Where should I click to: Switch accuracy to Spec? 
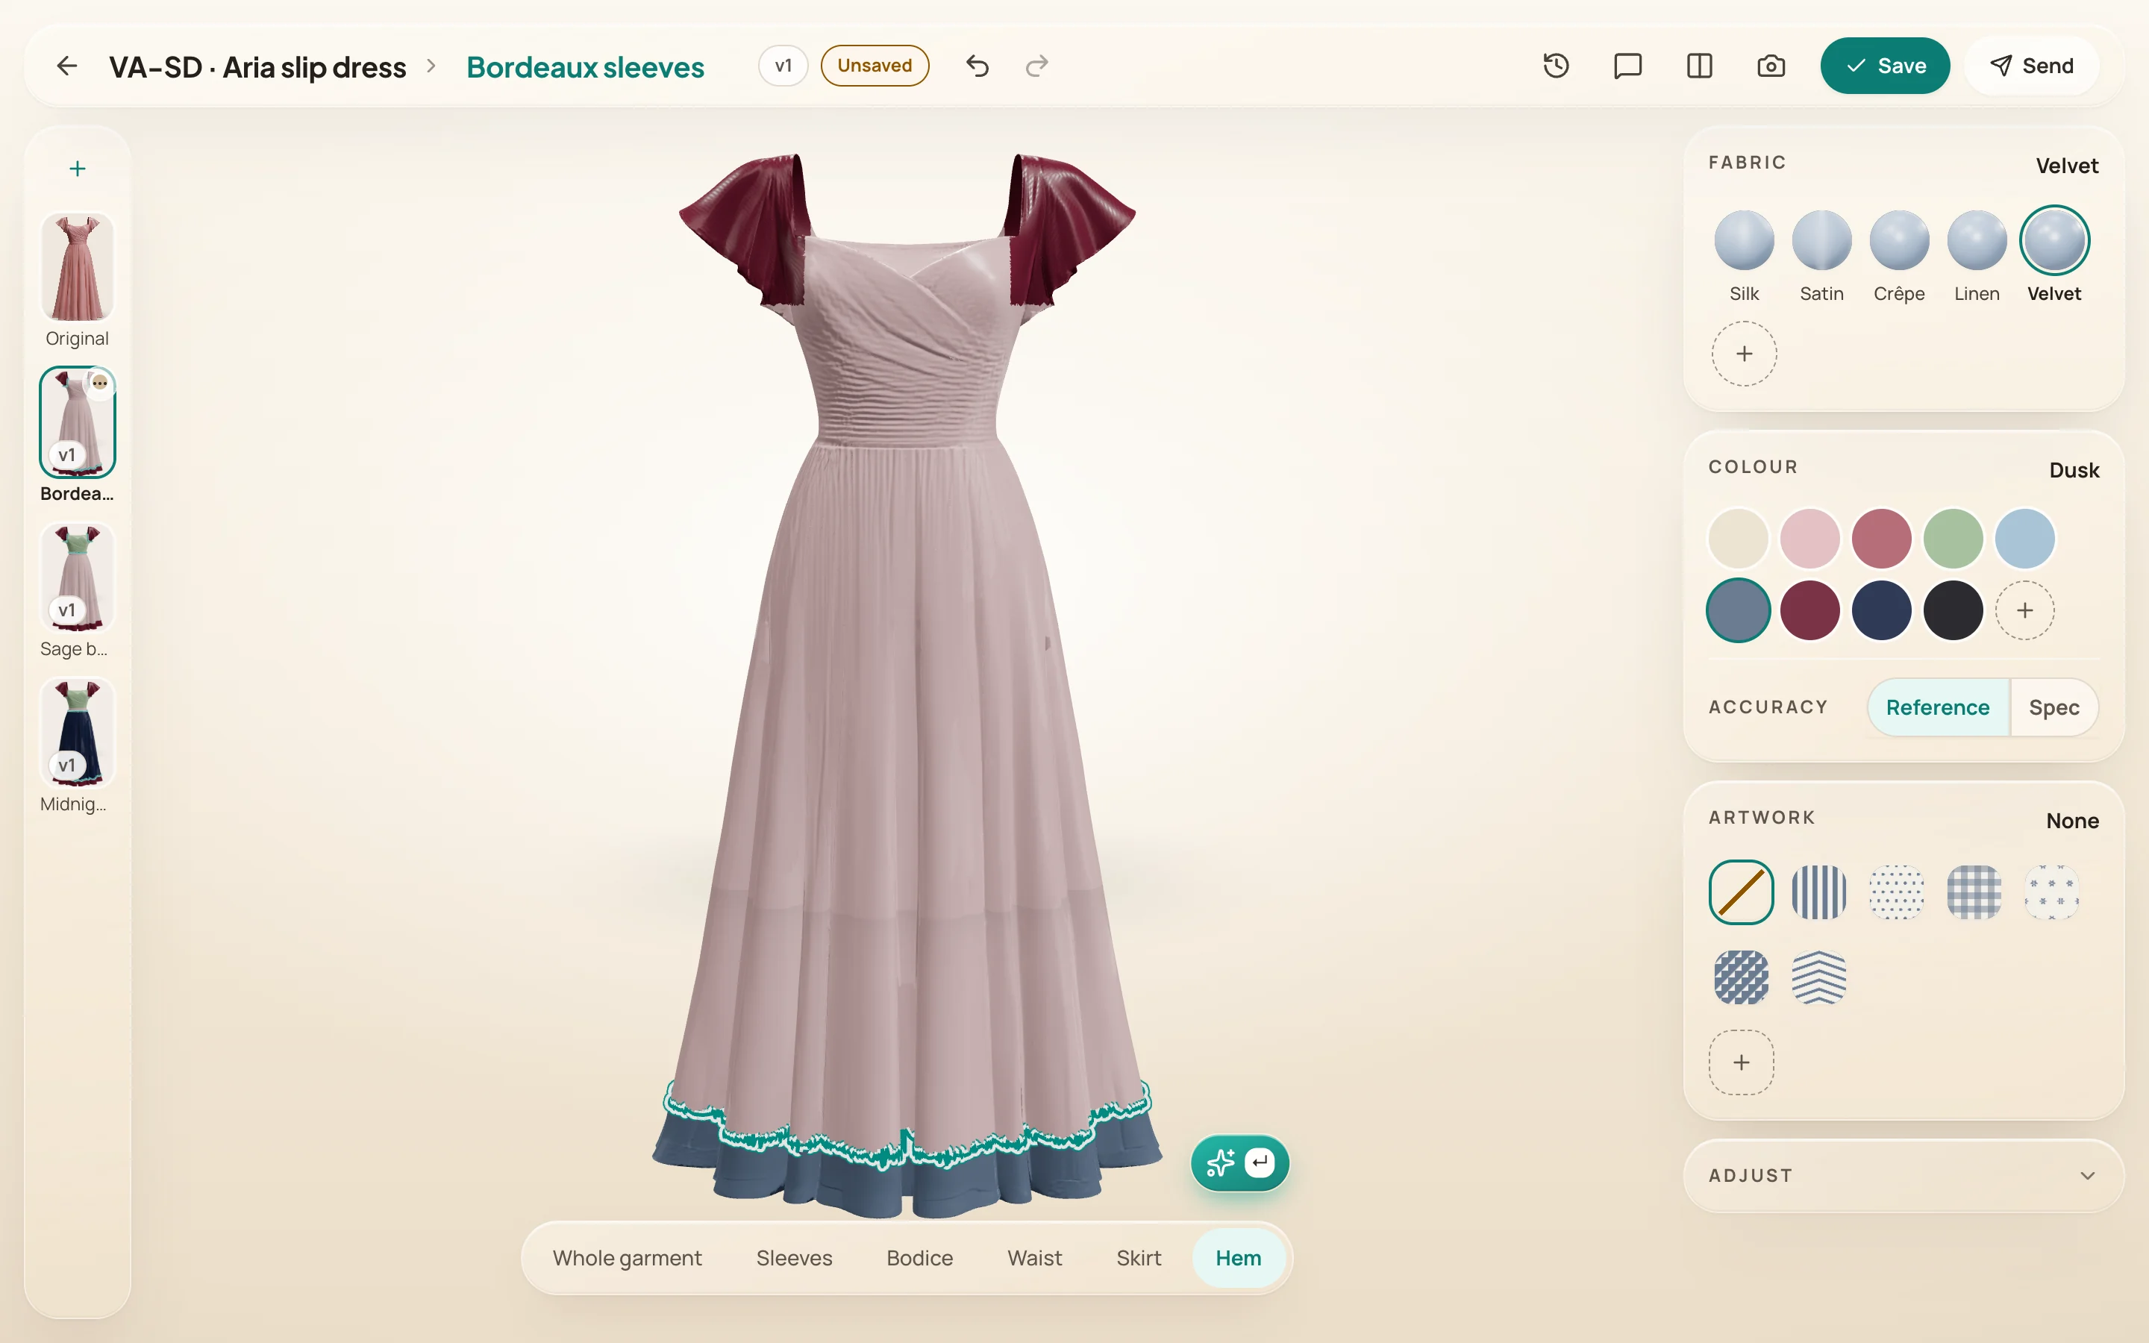(2054, 707)
